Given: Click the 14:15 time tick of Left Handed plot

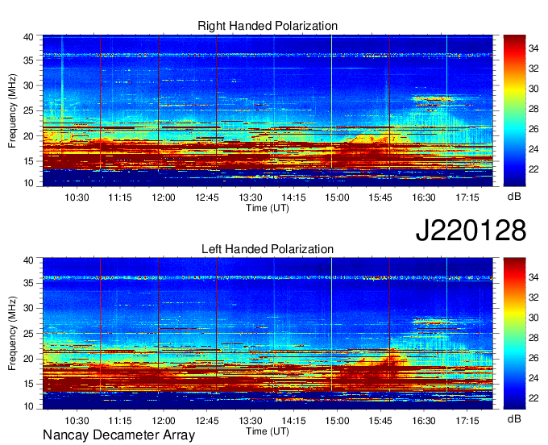Looking at the screenshot, I should (293, 421).
